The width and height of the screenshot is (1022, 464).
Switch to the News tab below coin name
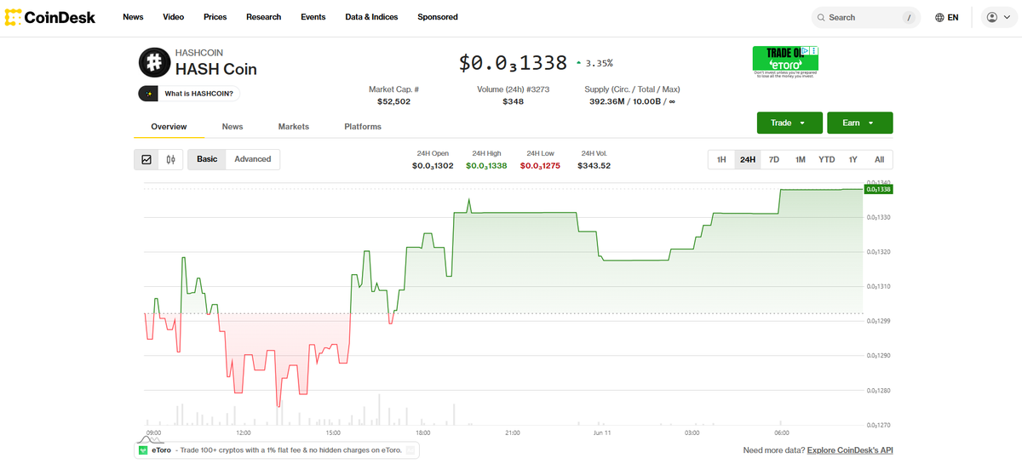(x=233, y=127)
